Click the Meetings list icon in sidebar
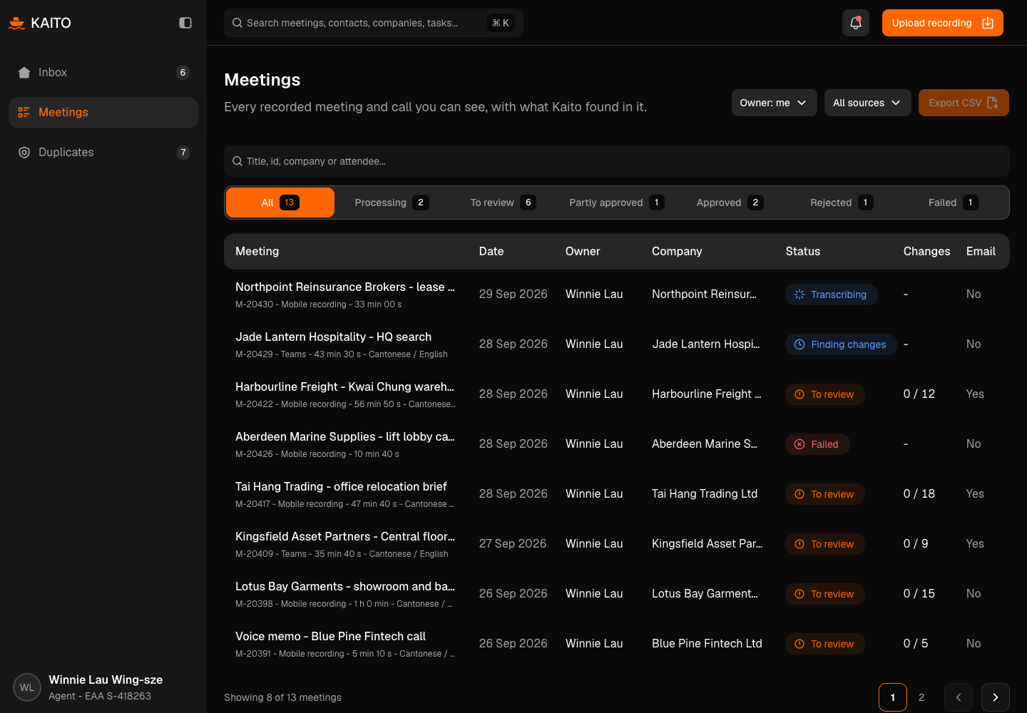1027x713 pixels. (24, 113)
